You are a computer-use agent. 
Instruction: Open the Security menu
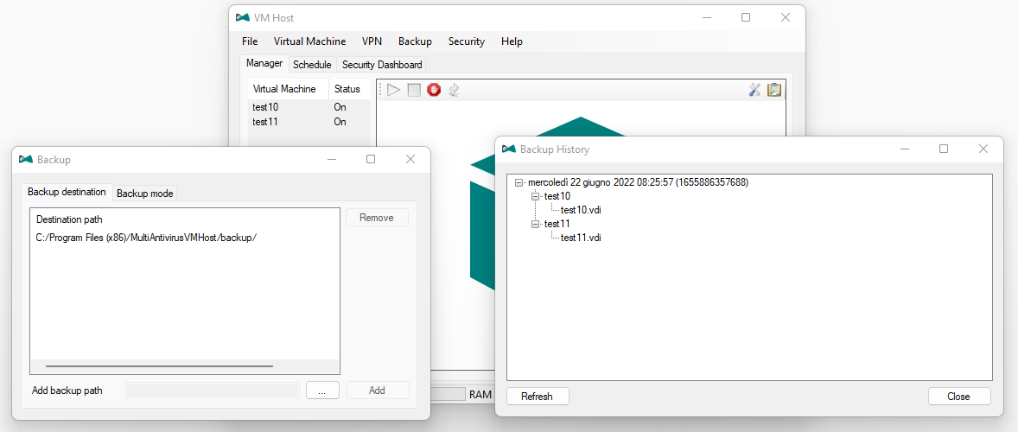[466, 41]
